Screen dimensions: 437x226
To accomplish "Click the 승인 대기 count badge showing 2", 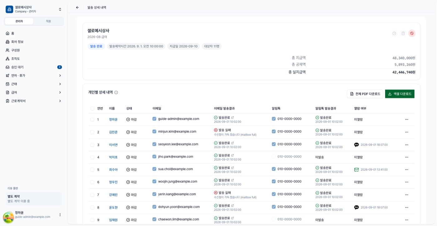I will pos(59,67).
